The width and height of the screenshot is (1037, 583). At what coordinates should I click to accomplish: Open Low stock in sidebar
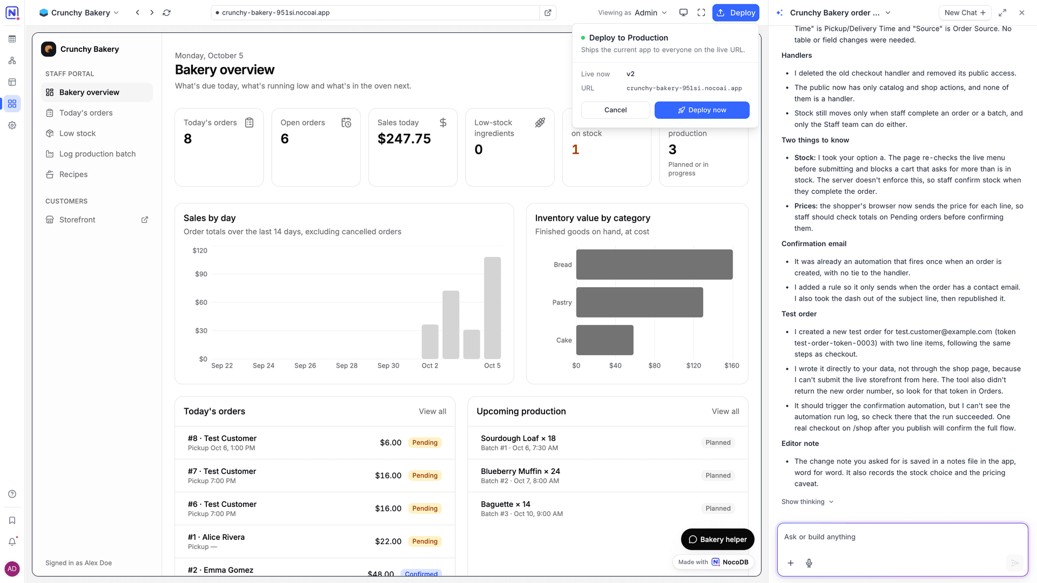pyautogui.click(x=97, y=133)
